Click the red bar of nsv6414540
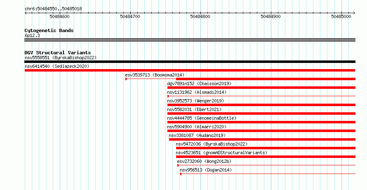367x190 pixels. coord(190,70)
